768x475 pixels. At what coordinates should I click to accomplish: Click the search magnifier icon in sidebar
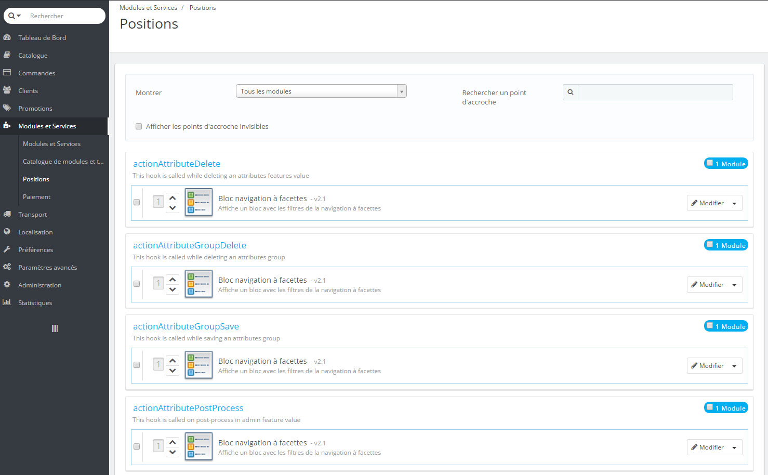[x=11, y=16]
